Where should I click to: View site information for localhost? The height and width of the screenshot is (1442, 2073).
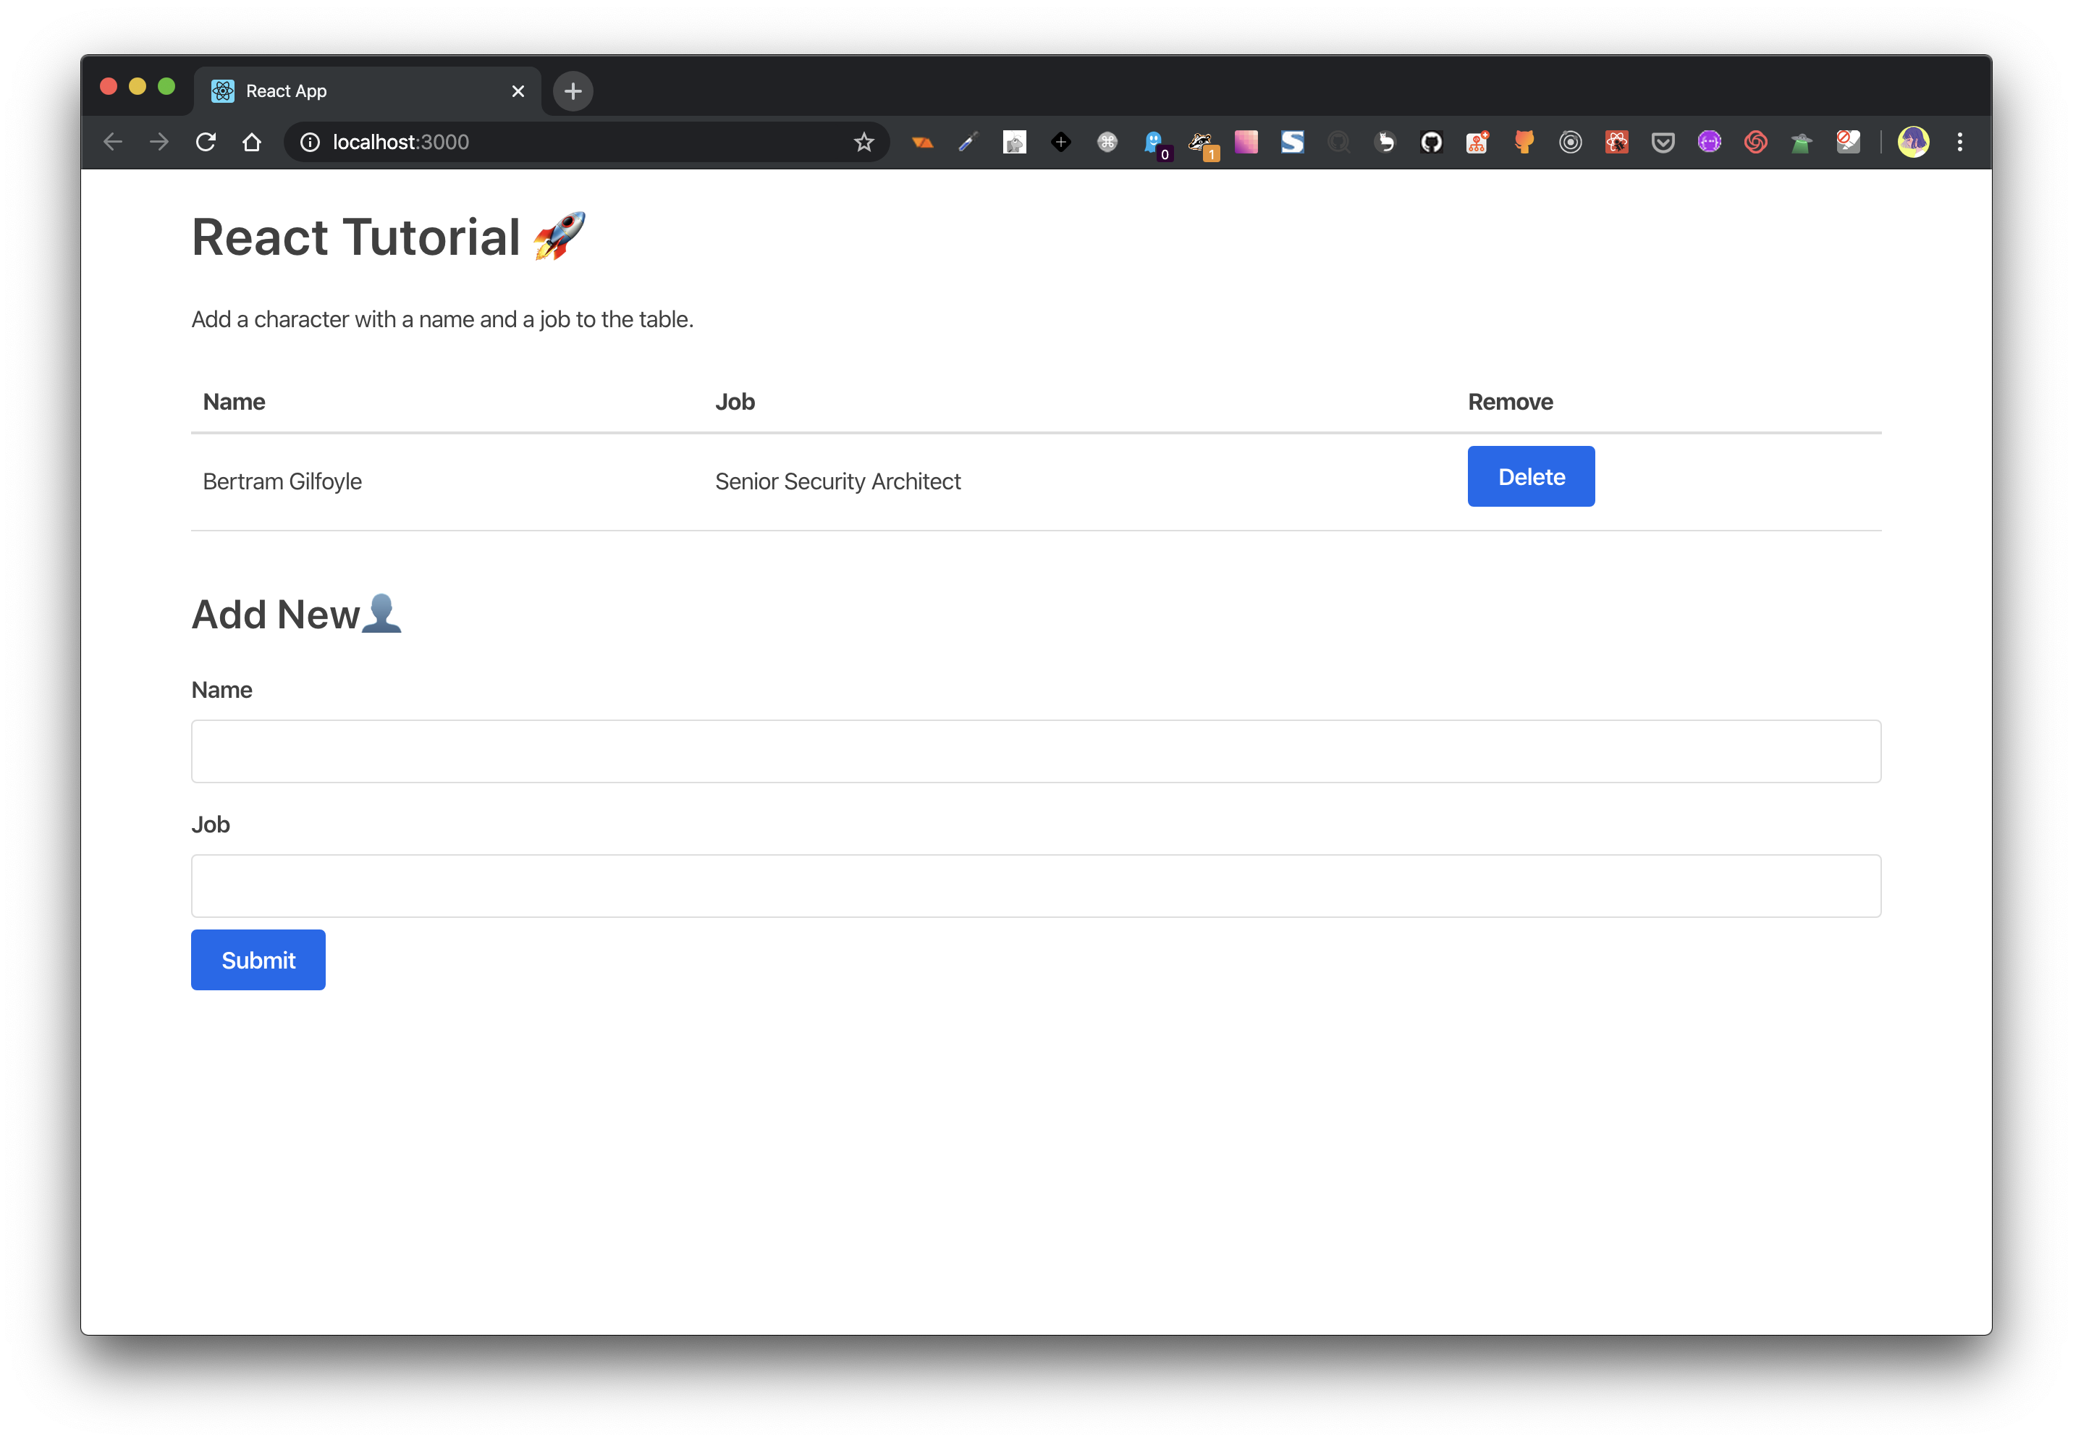tap(310, 142)
